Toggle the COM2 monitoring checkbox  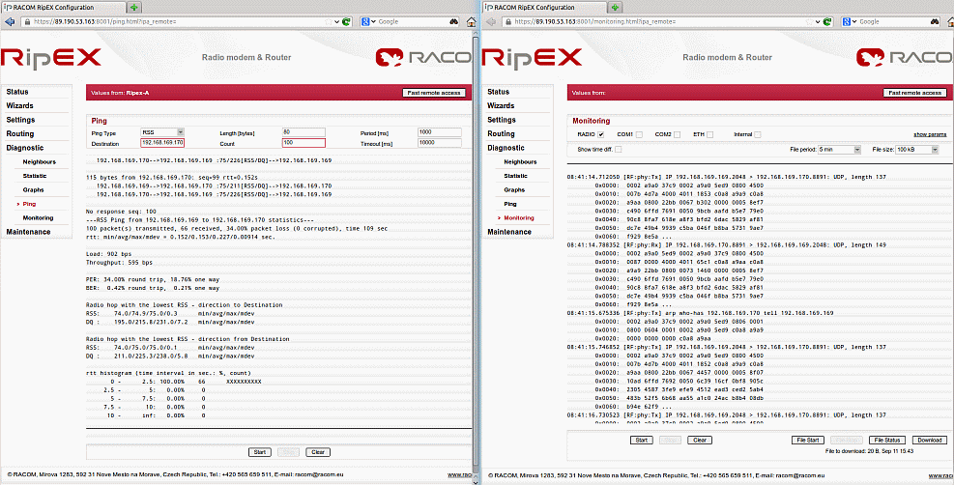click(677, 134)
